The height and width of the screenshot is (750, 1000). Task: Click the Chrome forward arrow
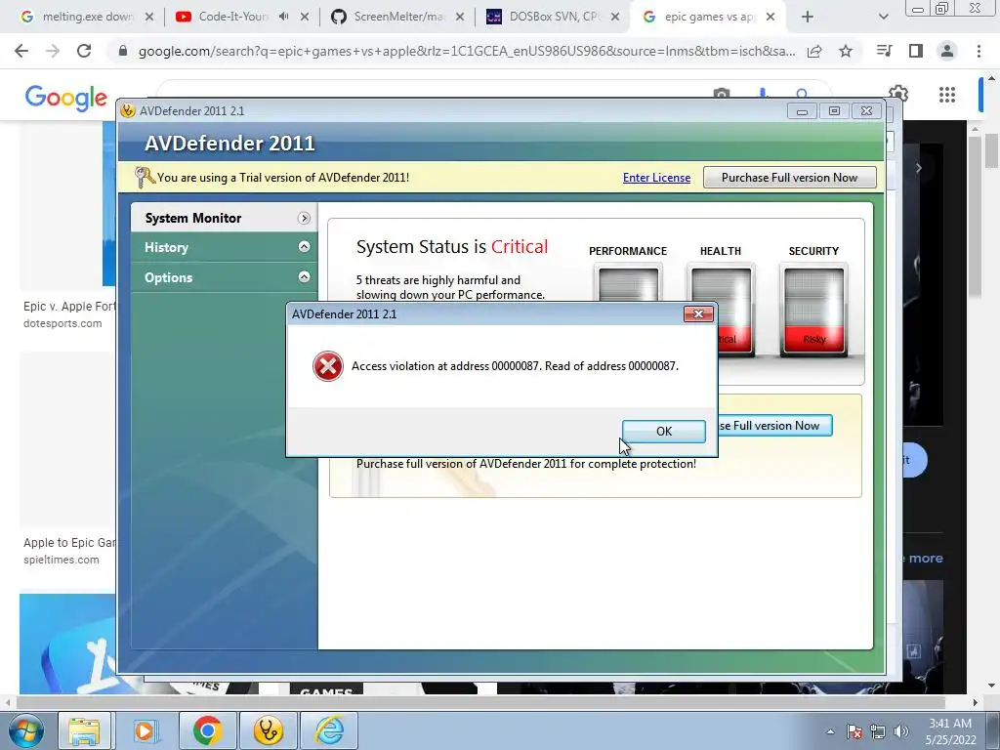(53, 51)
